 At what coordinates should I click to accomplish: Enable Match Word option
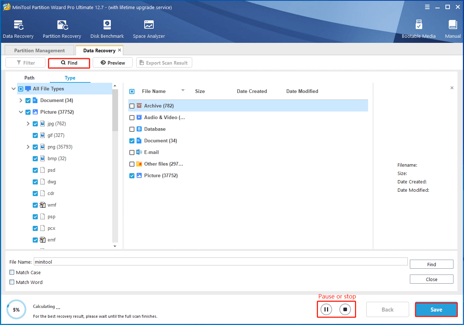coord(12,282)
